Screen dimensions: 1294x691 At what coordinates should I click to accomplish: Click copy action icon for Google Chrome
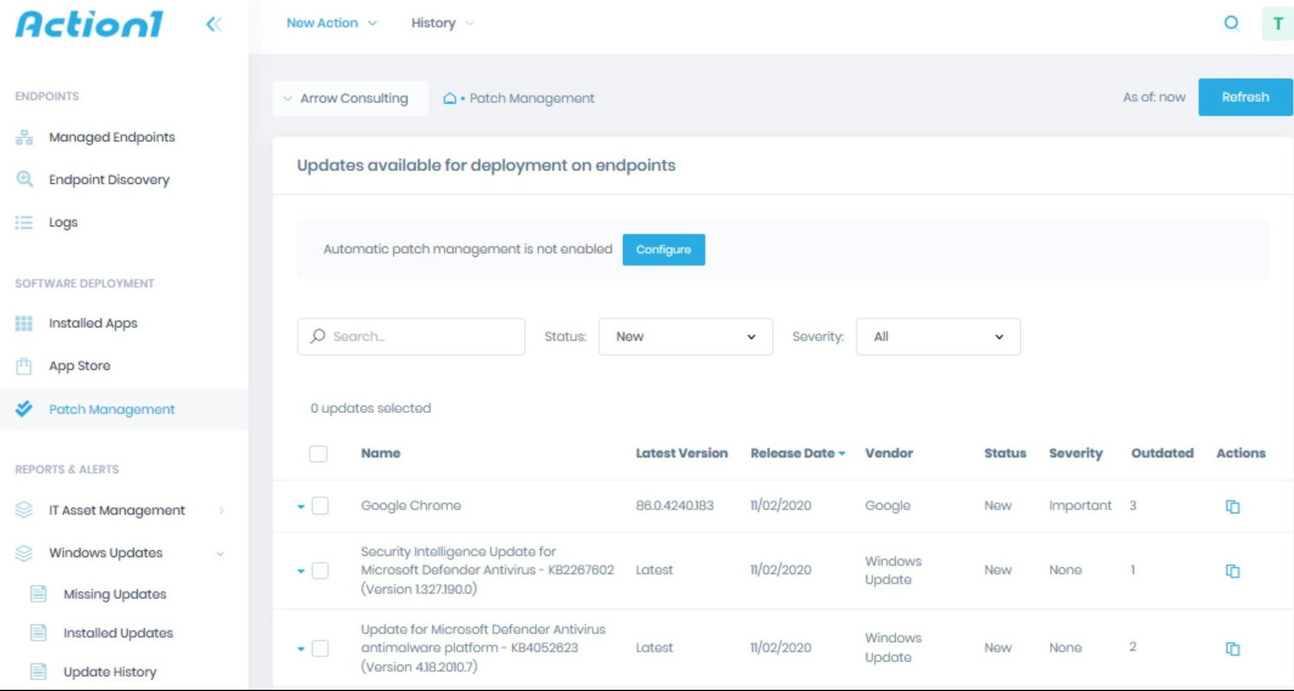1232,506
